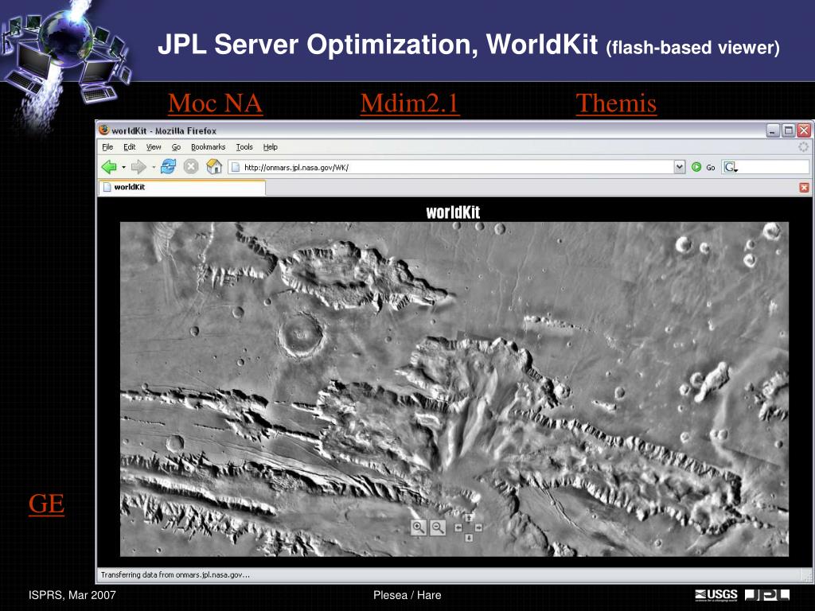Open the Edit menu

click(x=130, y=147)
